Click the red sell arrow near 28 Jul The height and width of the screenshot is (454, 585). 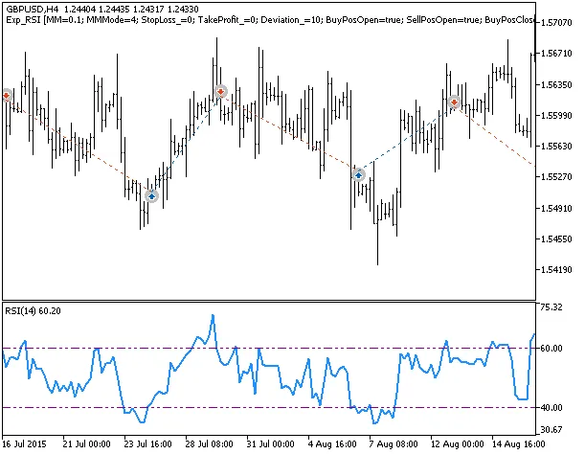coord(221,91)
